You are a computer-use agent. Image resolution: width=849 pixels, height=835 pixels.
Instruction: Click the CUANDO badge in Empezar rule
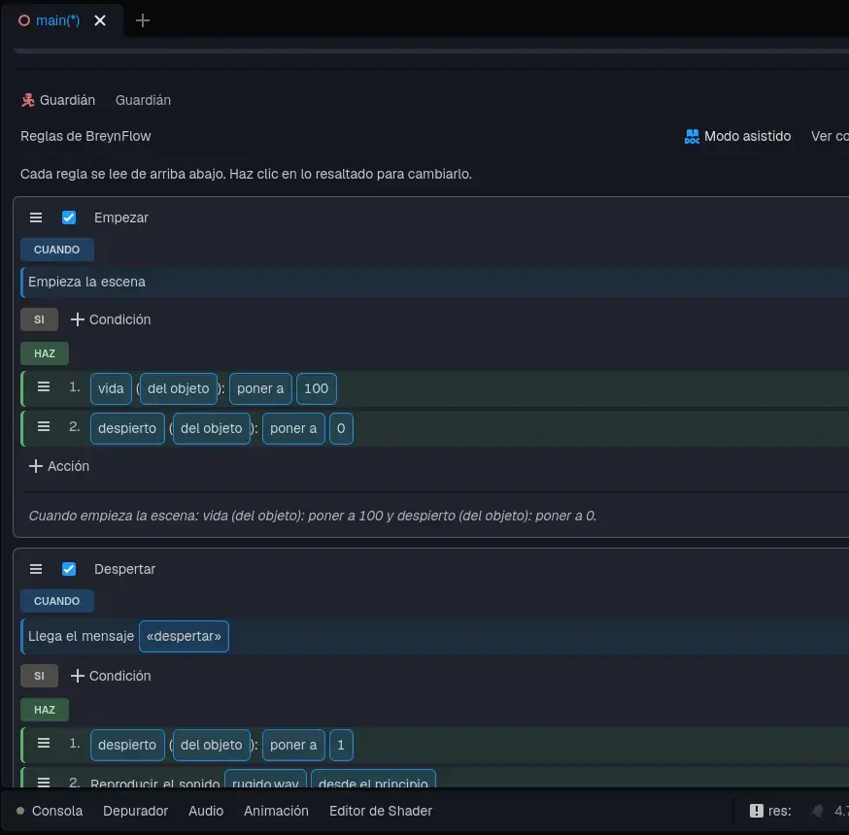point(57,250)
